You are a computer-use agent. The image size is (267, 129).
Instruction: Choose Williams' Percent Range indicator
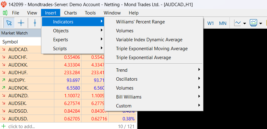140,22
